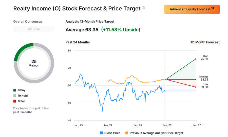This screenshot has height=137, width=228.
Task: Click the shield icon in Advanced Equity Forecast
Action: click(x=213, y=9)
